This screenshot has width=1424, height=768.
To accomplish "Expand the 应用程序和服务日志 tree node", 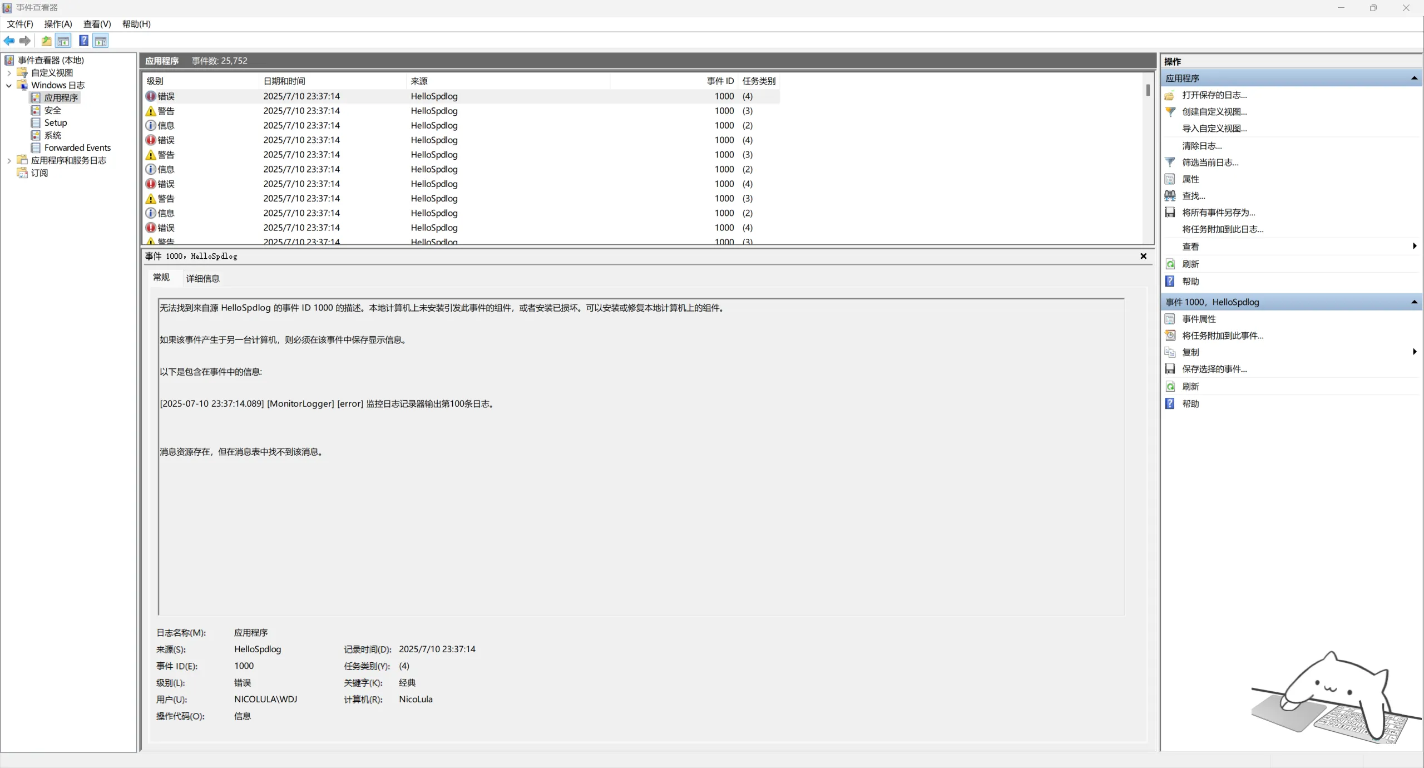I will pyautogui.click(x=9, y=161).
